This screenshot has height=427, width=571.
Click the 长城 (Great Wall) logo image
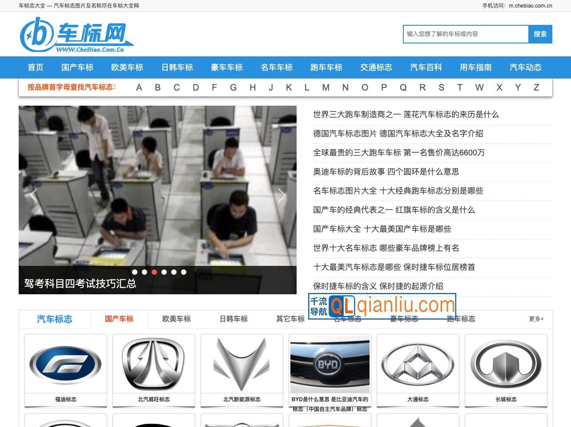[x=506, y=364]
